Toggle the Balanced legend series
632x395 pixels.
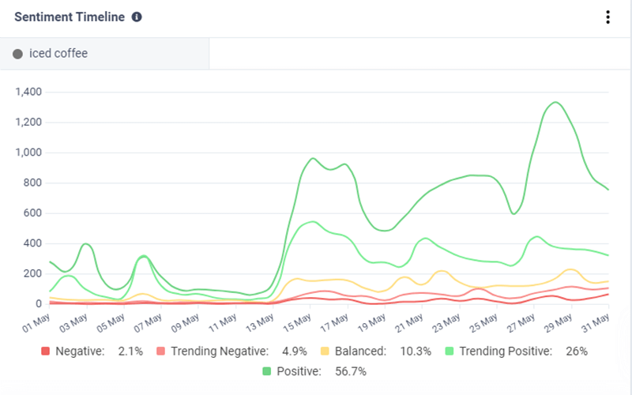tap(362, 351)
